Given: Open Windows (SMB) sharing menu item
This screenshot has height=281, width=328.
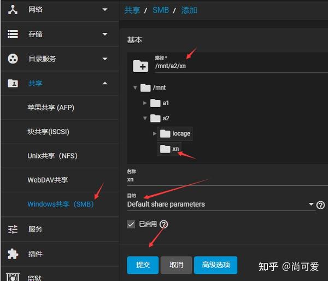Looking at the screenshot, I should point(61,204).
